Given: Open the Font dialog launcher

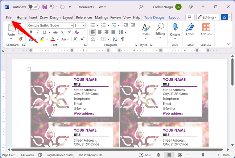Looking at the screenshot, I should coord(85,45).
